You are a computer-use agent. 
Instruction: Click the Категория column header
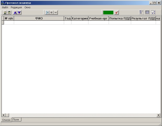[80, 18]
